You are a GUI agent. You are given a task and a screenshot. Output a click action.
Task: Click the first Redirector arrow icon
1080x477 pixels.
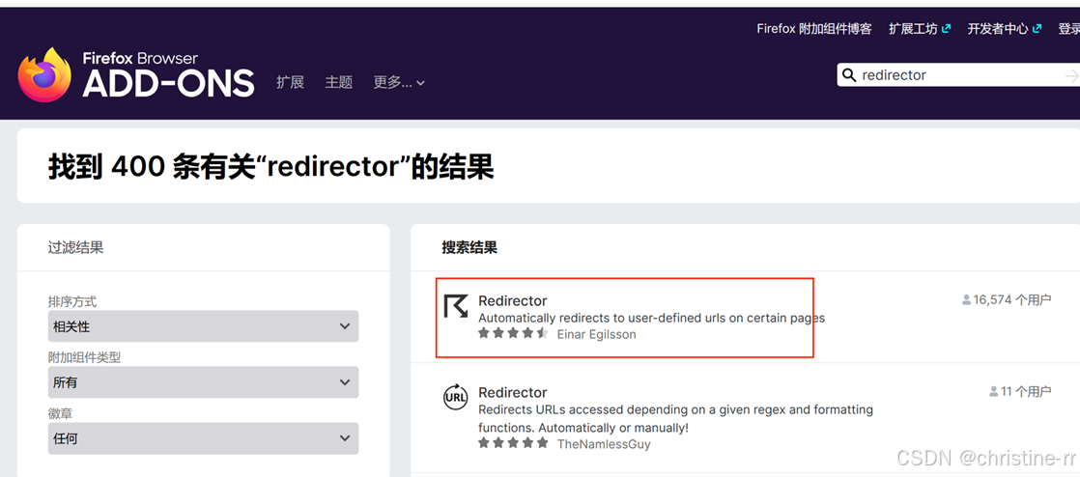tap(455, 306)
